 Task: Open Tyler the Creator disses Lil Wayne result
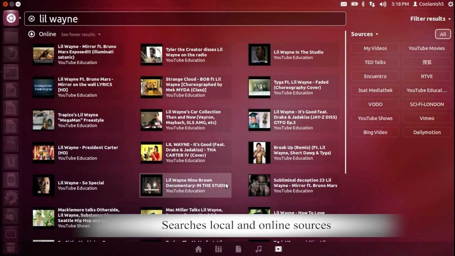(185, 54)
